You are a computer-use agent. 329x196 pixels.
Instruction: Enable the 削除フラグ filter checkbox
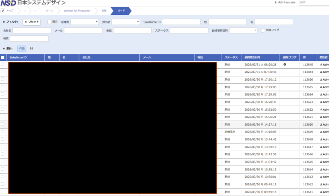[x=263, y=30]
